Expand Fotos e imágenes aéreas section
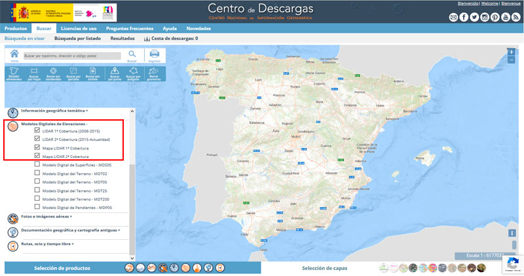Screen dimensions: 524x276 (47, 216)
